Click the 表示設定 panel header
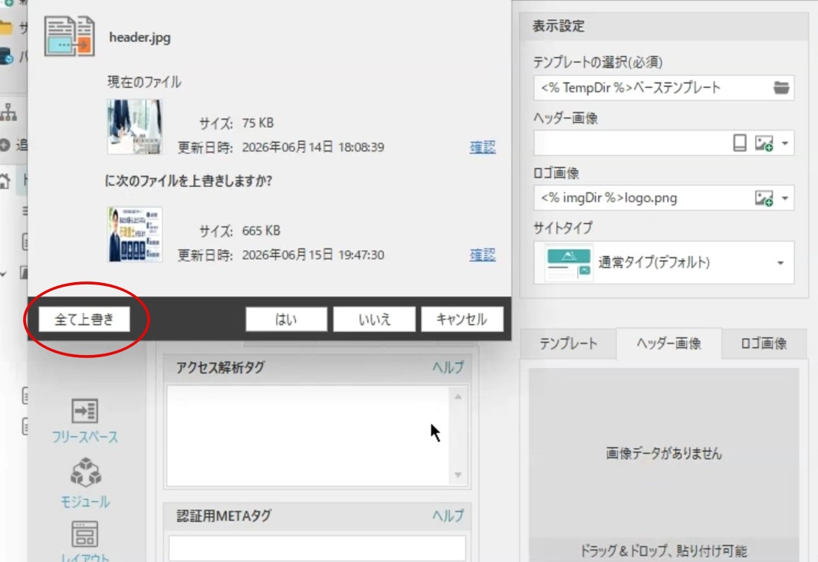The image size is (818, 562). [664, 26]
